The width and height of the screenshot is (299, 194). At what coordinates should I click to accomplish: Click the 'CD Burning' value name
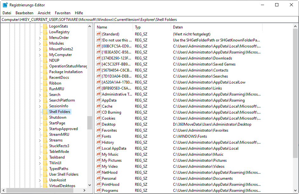pos(111,112)
